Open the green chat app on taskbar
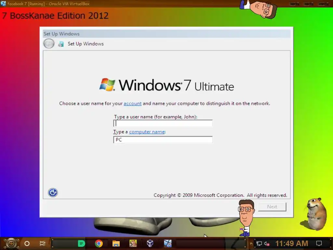Screen dimensions: 333x250 pos(81,243)
